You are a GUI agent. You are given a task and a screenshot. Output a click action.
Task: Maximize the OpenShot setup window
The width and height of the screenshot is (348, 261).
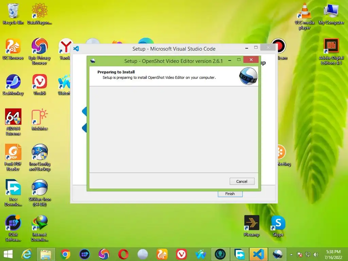click(x=239, y=59)
